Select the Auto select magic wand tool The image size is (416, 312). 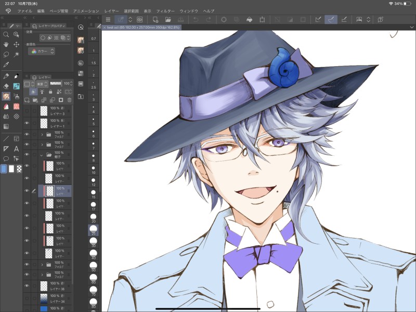tap(17, 55)
